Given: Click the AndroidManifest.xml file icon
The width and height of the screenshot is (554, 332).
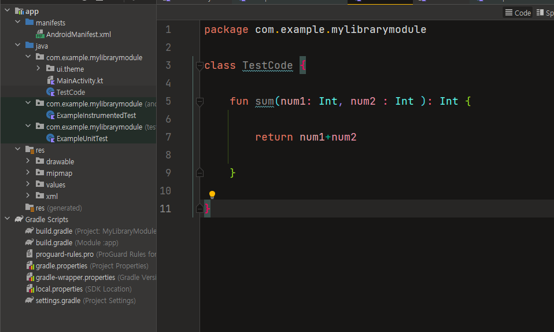Looking at the screenshot, I should point(40,34).
